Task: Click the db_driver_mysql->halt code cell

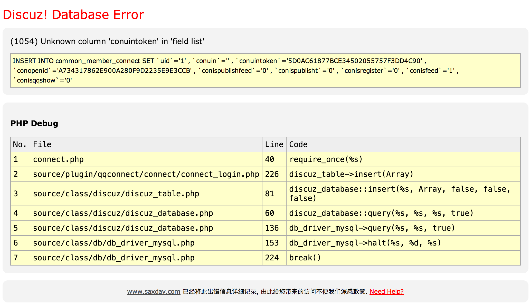Action: pos(365,243)
